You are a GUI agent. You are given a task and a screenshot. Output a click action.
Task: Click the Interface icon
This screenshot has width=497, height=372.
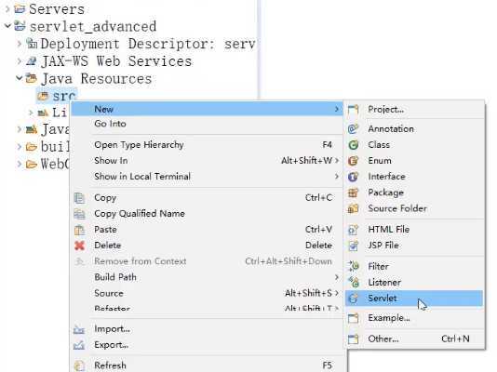[353, 177]
